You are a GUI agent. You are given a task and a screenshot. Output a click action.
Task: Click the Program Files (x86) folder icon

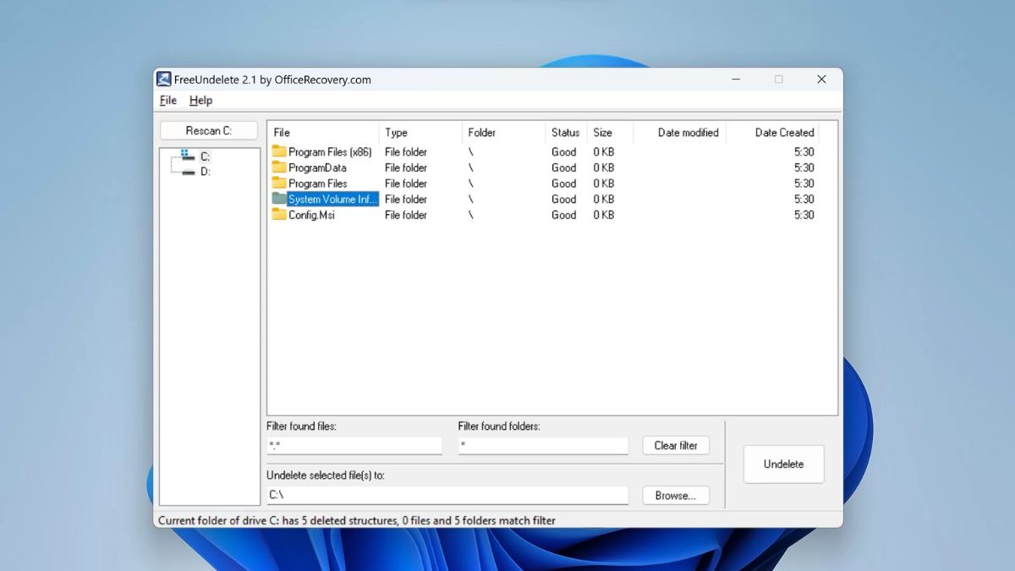[x=279, y=151]
